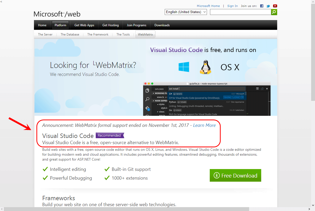Click the README button on C# extension
This screenshot has width=315, height=211.
click(227, 97)
